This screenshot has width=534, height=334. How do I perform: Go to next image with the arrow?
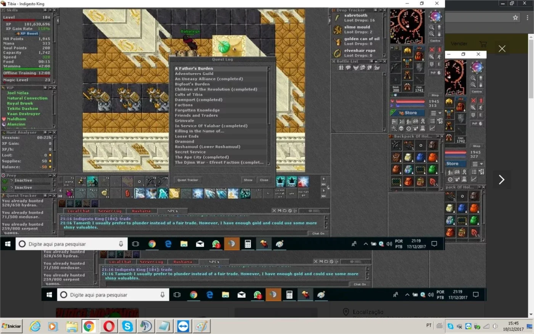point(502,179)
